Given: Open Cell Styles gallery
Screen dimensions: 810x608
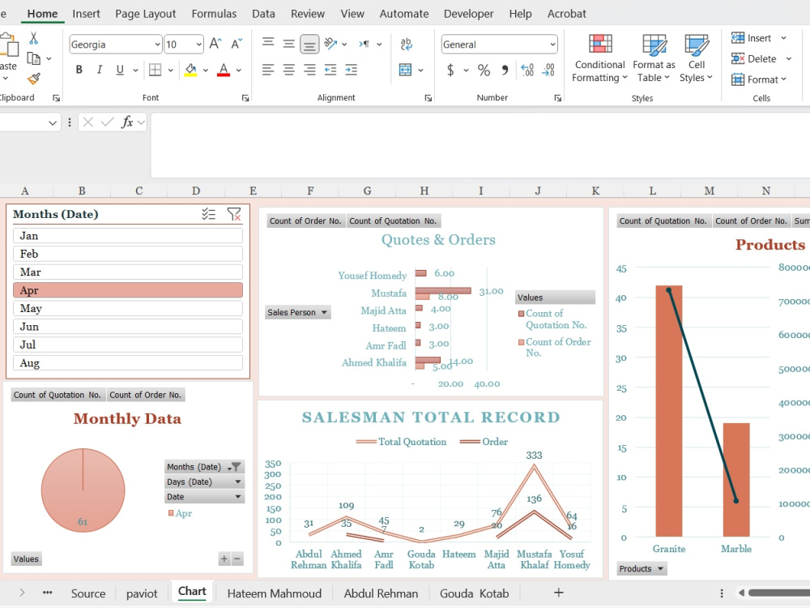Looking at the screenshot, I should click(x=696, y=58).
